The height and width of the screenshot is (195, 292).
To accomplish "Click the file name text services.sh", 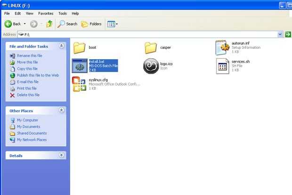I will [x=241, y=62].
